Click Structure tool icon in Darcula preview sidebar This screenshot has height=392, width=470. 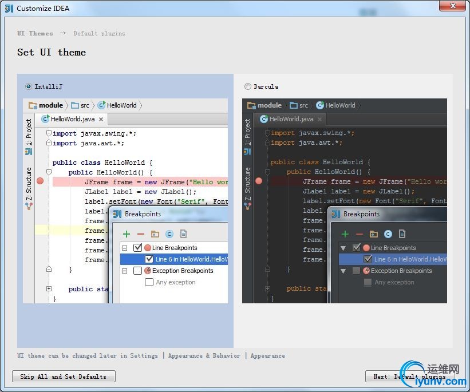point(247,206)
